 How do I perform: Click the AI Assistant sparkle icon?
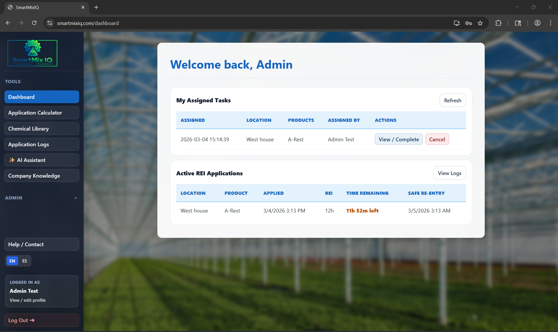pos(12,160)
